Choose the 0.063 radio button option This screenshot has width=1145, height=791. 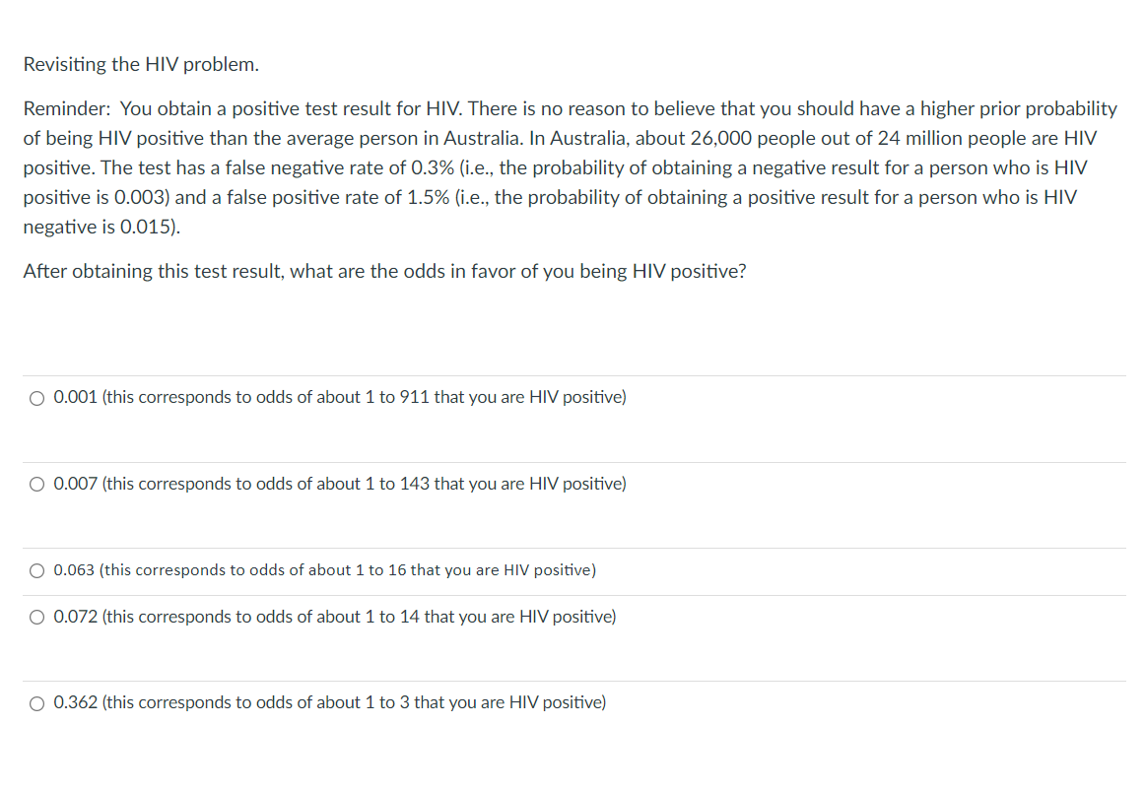point(36,570)
